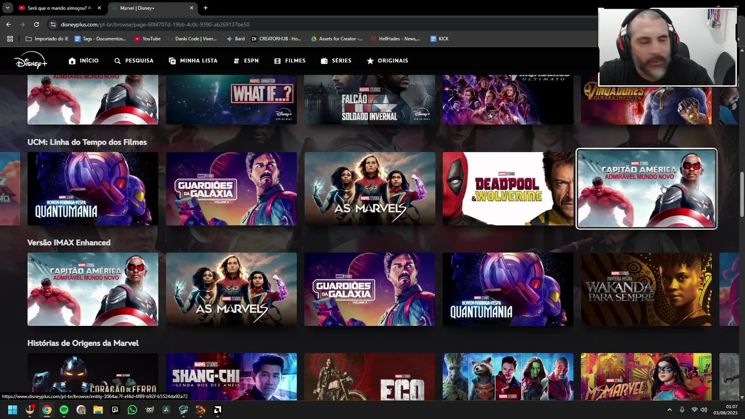The image size is (745, 419).
Task: Open highlighted Capitão América in UCM row
Action: point(646,189)
